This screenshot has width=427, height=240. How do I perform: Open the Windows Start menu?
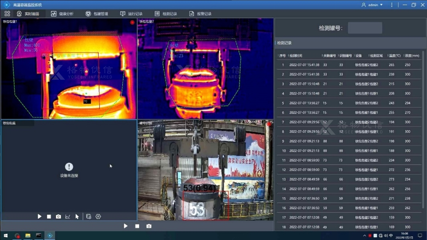(6, 236)
